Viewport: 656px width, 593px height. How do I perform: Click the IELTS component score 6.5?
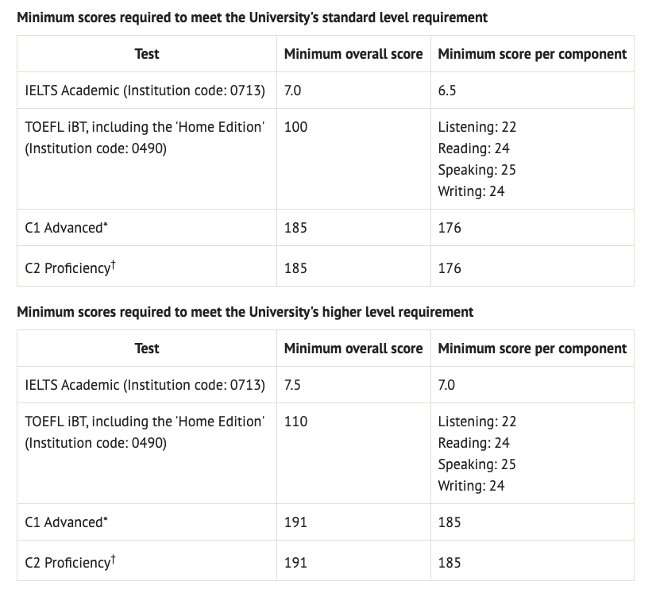447,90
